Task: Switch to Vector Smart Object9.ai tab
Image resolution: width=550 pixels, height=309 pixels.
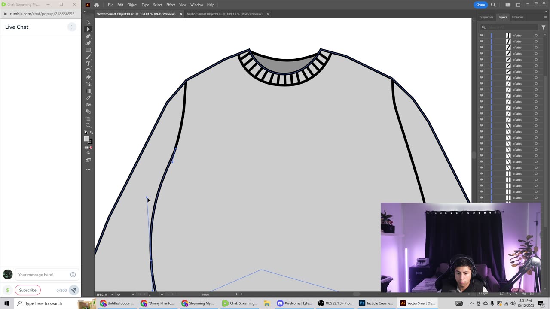Action: pyautogui.click(x=224, y=14)
